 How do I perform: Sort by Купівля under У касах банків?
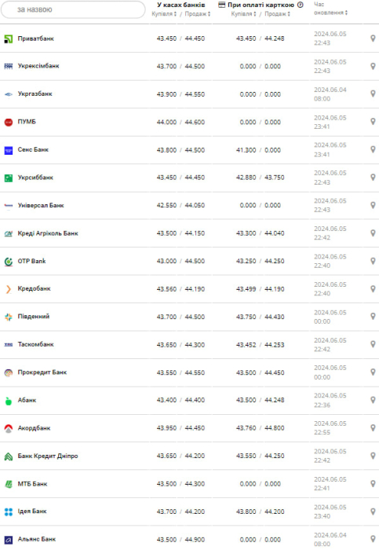click(x=164, y=14)
